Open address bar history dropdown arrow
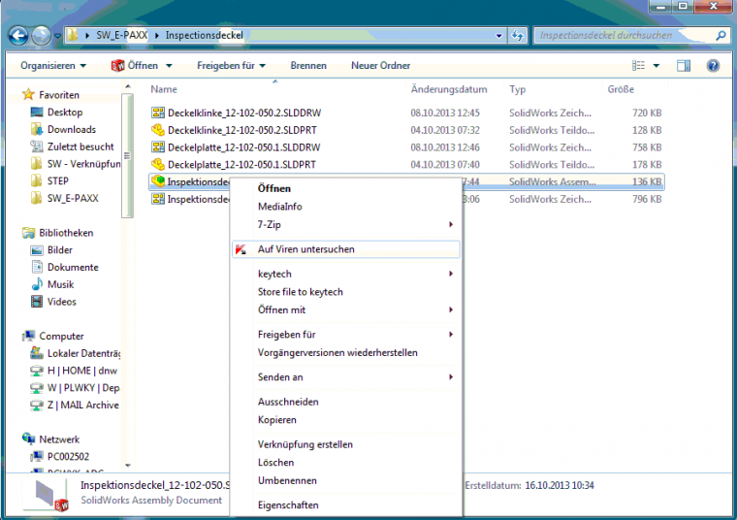The height and width of the screenshot is (520, 737). coord(498,35)
